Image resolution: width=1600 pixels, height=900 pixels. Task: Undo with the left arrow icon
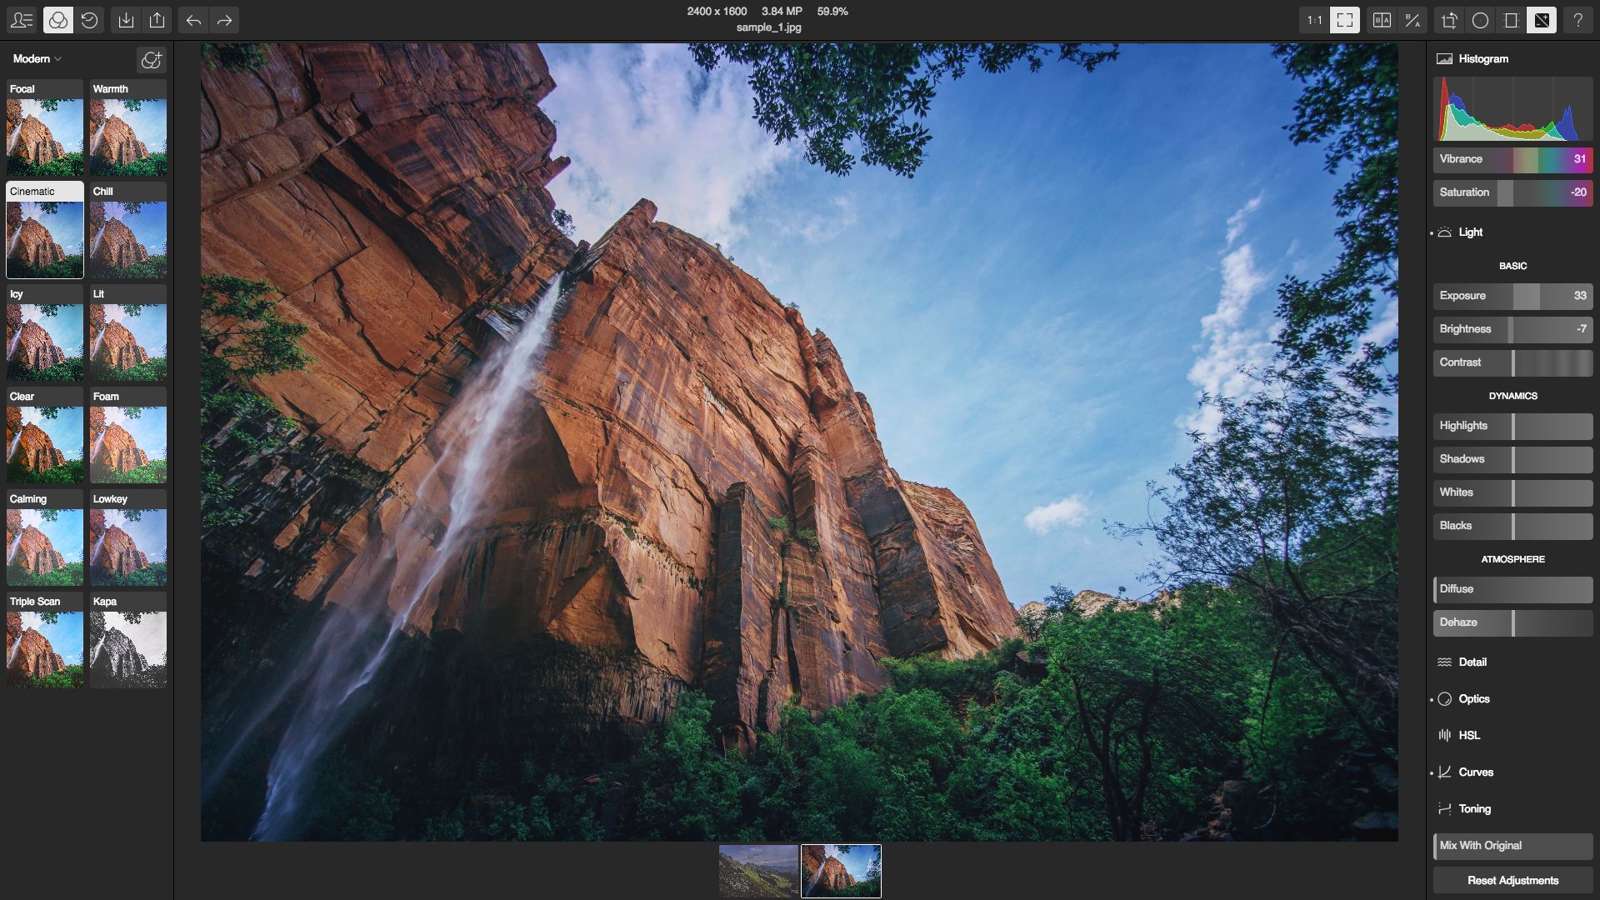pos(193,20)
